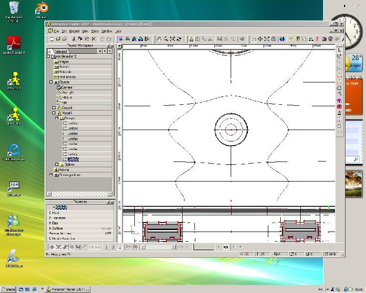Viewport: 366px width, 293px height.
Task: Open the Window menu
Action: pyautogui.click(x=107, y=31)
